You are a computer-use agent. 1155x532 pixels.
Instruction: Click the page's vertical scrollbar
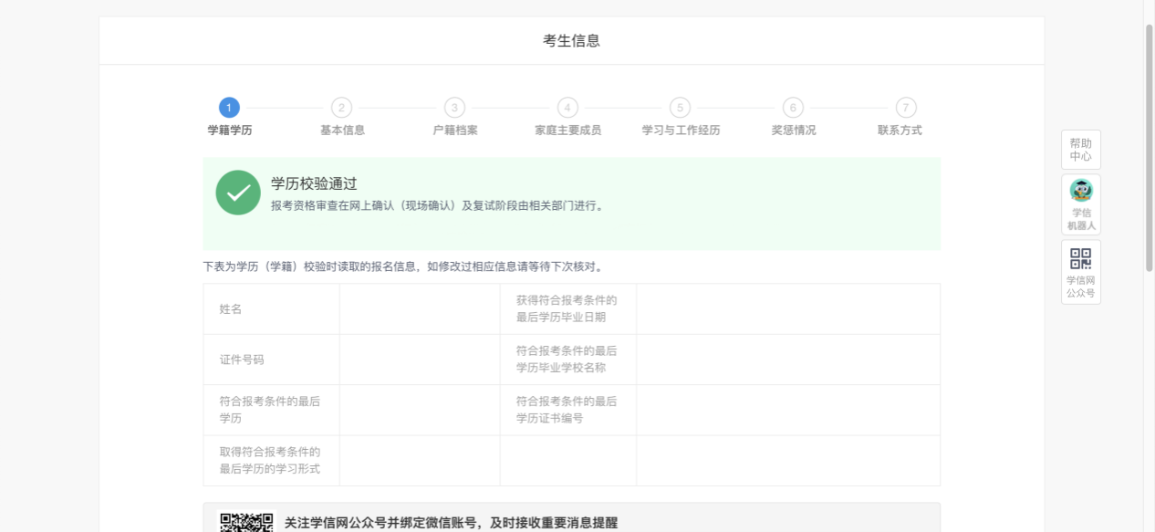1149,146
